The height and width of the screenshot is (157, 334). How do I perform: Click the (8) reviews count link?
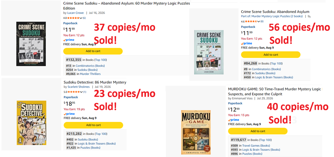click(x=262, y=21)
